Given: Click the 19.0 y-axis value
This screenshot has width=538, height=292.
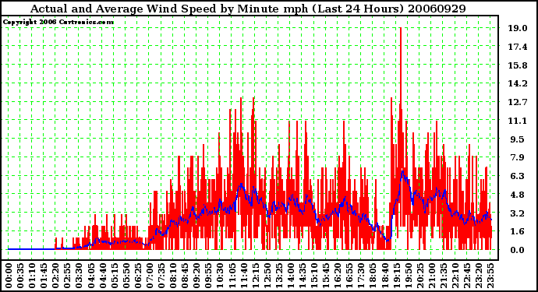Looking at the screenshot, I should pos(518,28).
